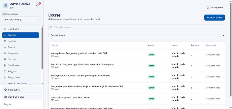Click the sidebar scrollbar down arrow
Screen dimensions: 232x109
[x=42, y=84]
